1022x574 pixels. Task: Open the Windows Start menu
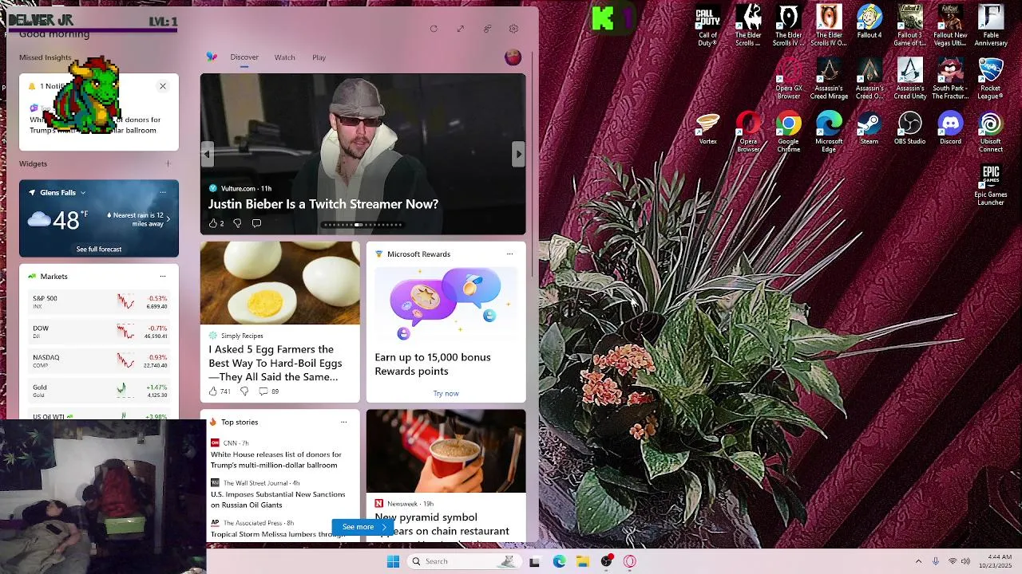[393, 561]
